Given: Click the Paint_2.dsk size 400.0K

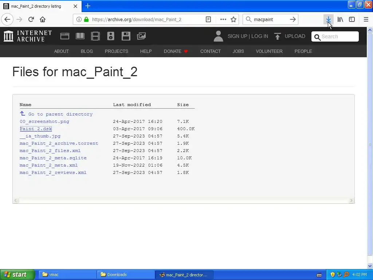Looking at the screenshot, I should click(x=186, y=129).
